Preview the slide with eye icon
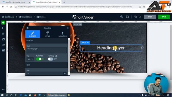The image size is (172, 97). (122, 17)
